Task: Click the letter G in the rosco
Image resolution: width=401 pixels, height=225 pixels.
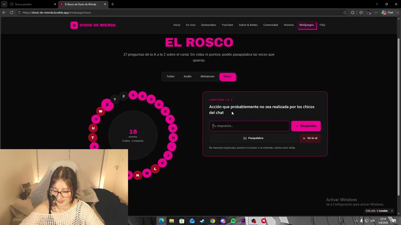Action: [x=173, y=128]
